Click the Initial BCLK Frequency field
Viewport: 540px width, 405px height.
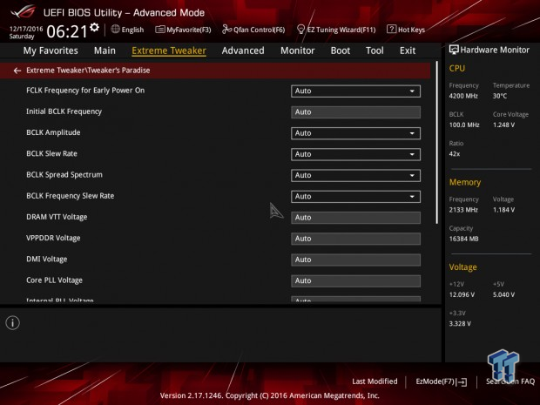(355, 112)
